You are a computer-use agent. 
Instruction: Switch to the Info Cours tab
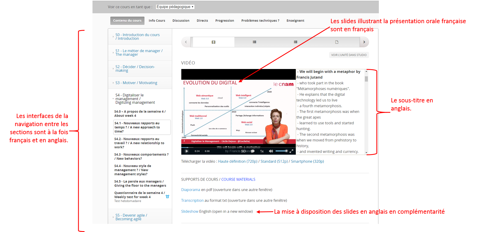click(x=157, y=20)
